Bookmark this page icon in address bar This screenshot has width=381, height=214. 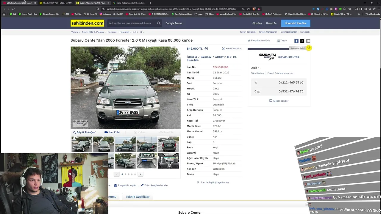[98, 9]
